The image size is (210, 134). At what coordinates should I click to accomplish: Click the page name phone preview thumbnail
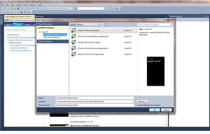[x=156, y=71]
